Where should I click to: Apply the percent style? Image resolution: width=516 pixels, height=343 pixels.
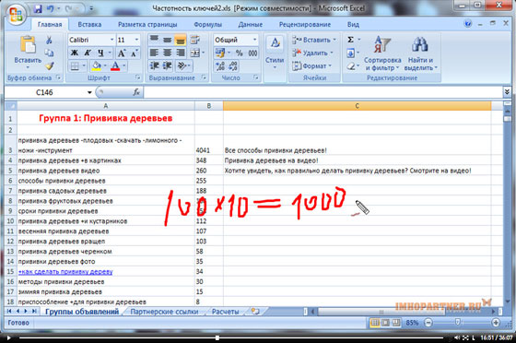(239, 53)
